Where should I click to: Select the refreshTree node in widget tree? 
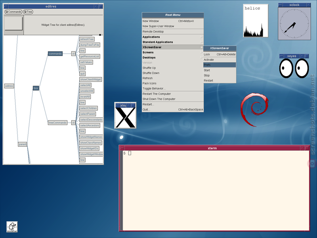[87, 39]
